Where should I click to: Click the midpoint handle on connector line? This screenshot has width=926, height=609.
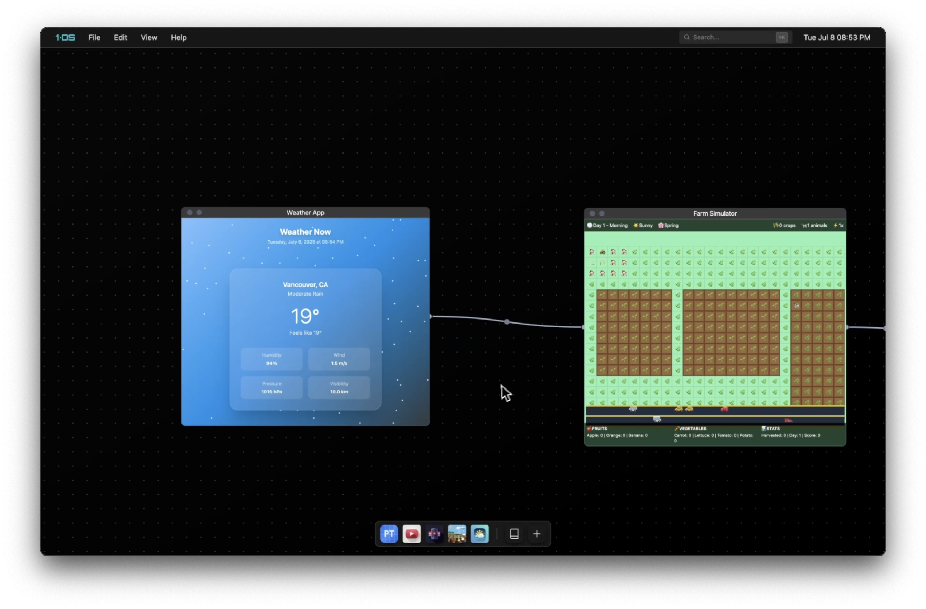pyautogui.click(x=507, y=322)
